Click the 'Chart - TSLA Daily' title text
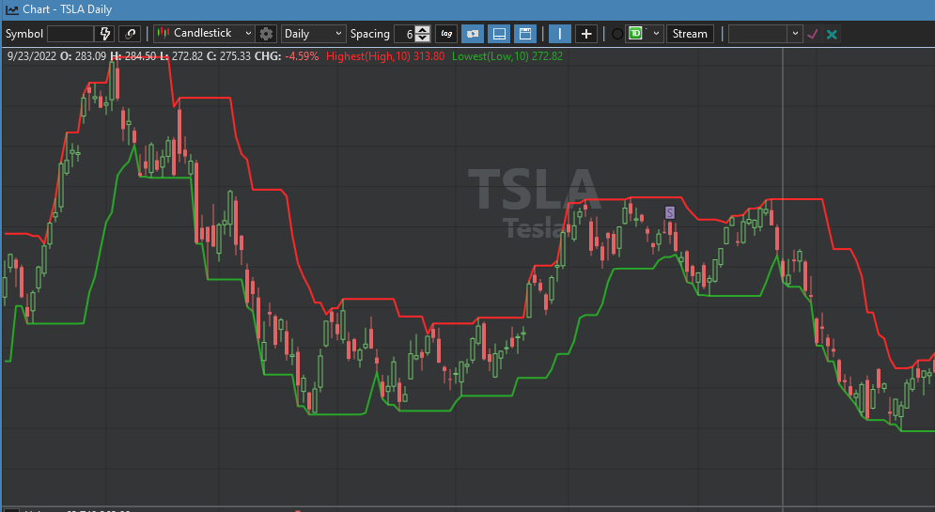Image resolution: width=935 pixels, height=512 pixels. point(68,9)
